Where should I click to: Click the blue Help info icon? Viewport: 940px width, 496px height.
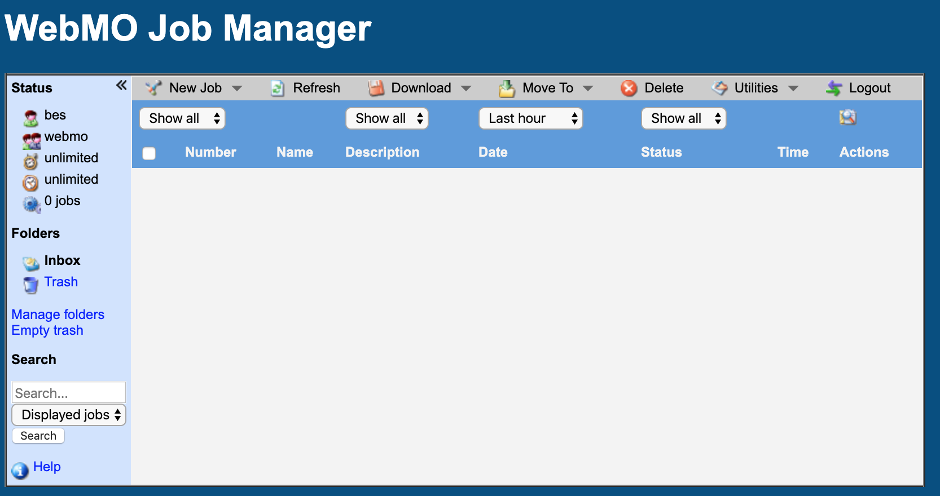(20, 470)
